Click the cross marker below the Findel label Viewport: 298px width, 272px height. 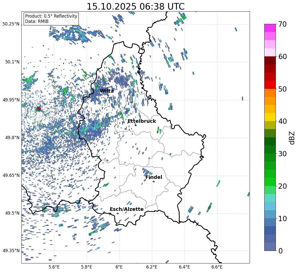coord(154,181)
